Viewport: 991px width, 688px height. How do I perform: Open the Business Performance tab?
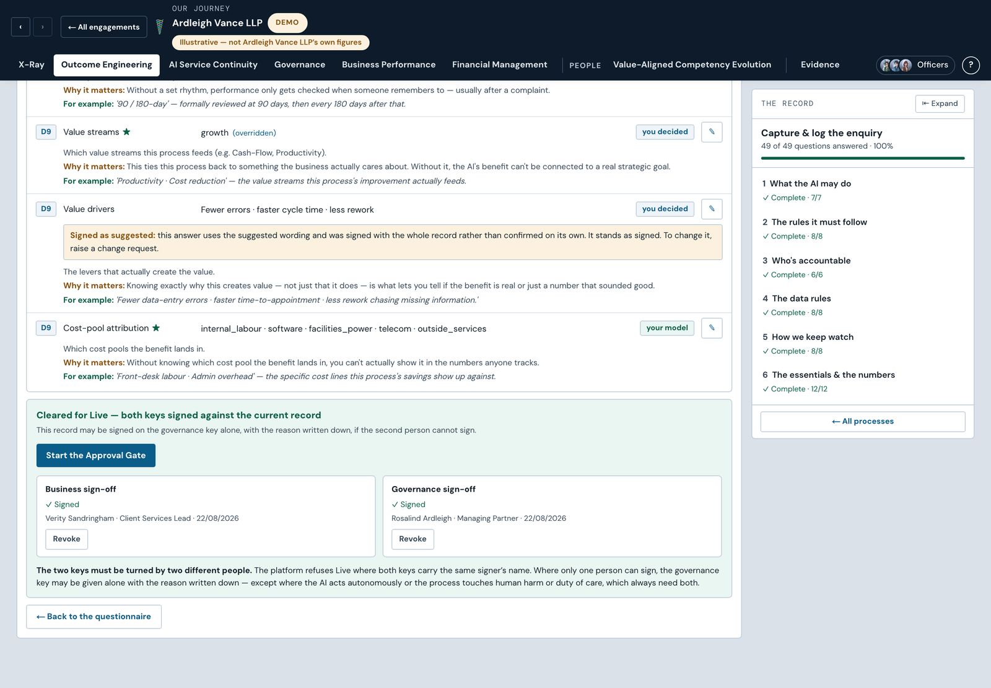[x=389, y=65]
